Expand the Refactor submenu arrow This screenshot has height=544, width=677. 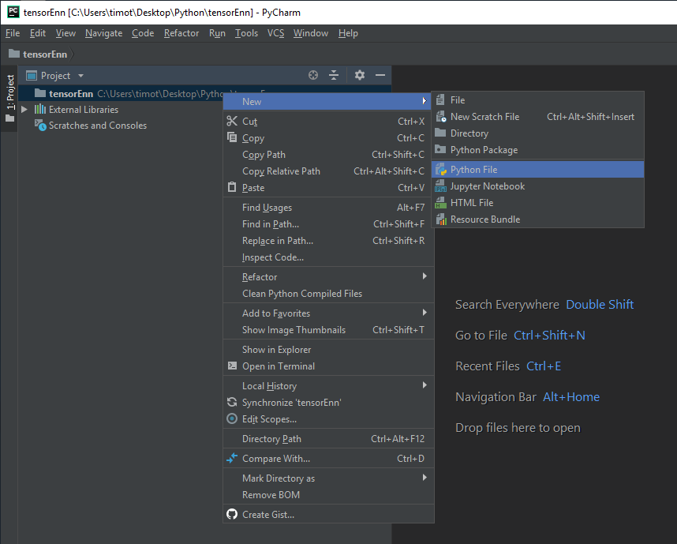click(x=425, y=276)
